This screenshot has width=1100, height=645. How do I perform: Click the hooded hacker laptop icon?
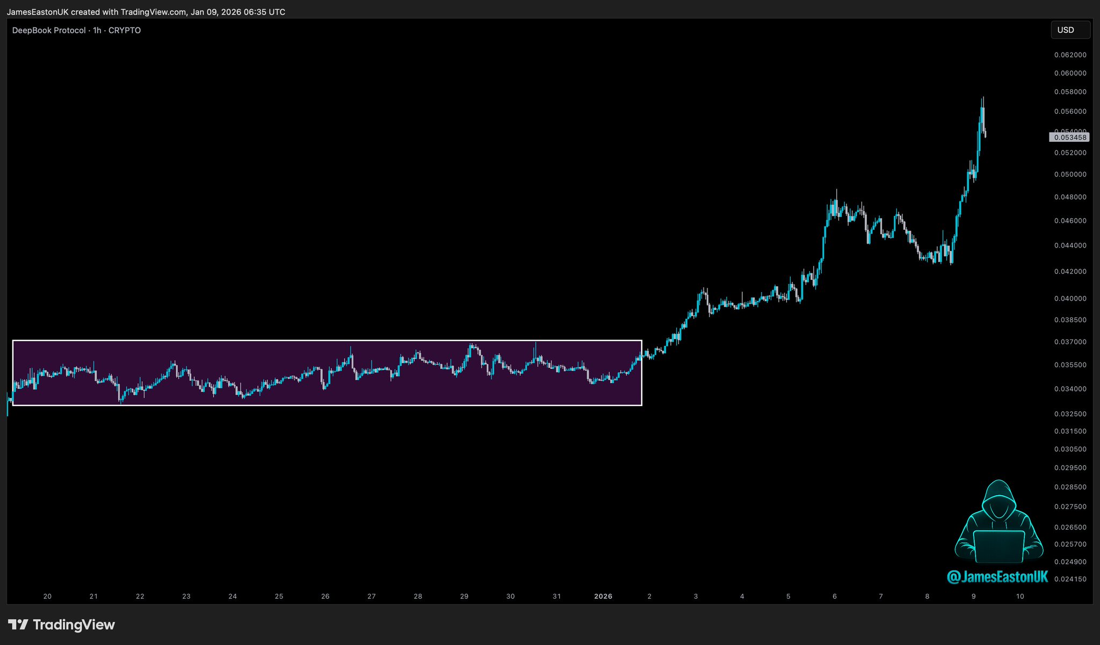(x=998, y=522)
